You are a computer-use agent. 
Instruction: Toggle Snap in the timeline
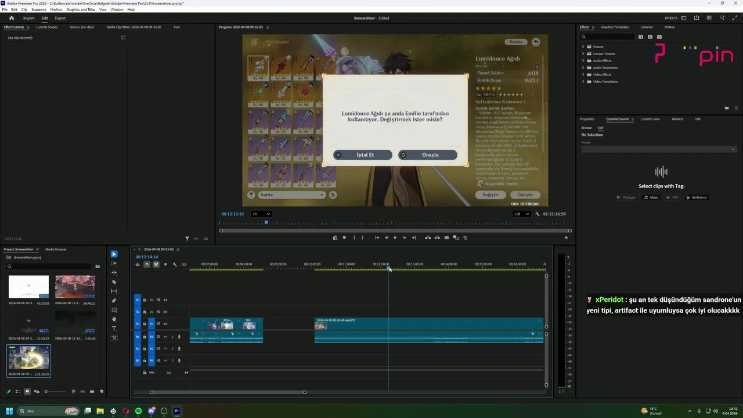147,265
